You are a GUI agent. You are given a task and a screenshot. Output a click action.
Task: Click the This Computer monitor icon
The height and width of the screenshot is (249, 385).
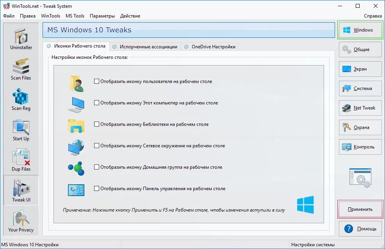tap(76, 105)
